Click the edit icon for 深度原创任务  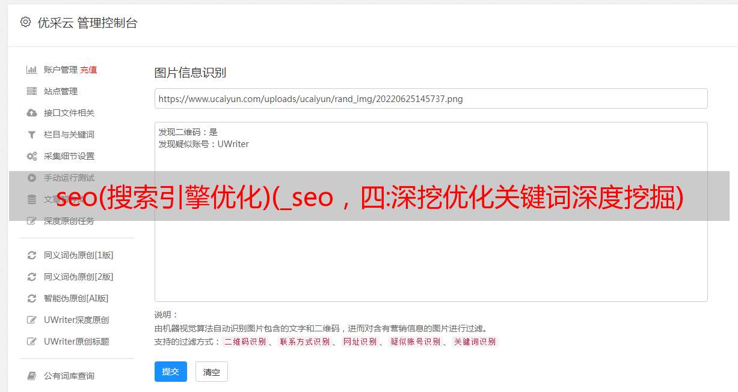click(x=32, y=221)
